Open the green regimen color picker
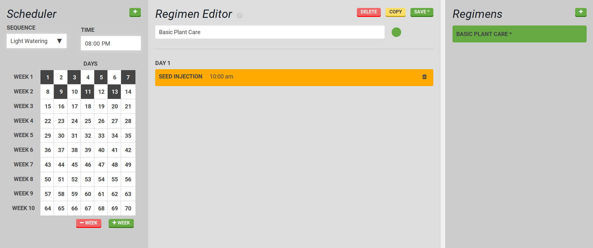Image resolution: width=593 pixels, height=248 pixels. tap(396, 32)
